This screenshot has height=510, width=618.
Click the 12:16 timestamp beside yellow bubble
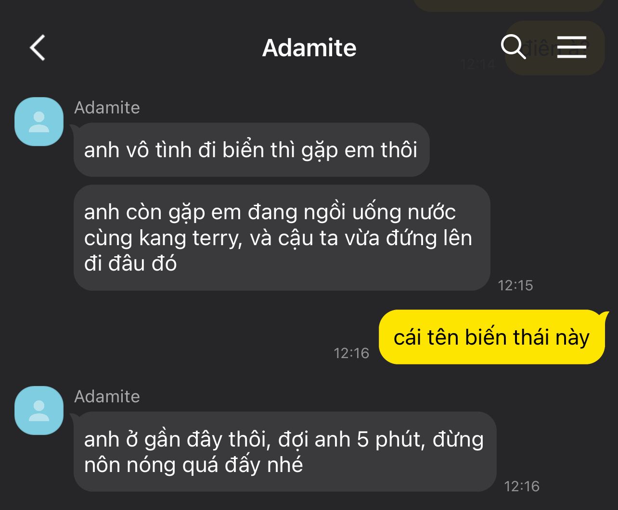point(351,353)
